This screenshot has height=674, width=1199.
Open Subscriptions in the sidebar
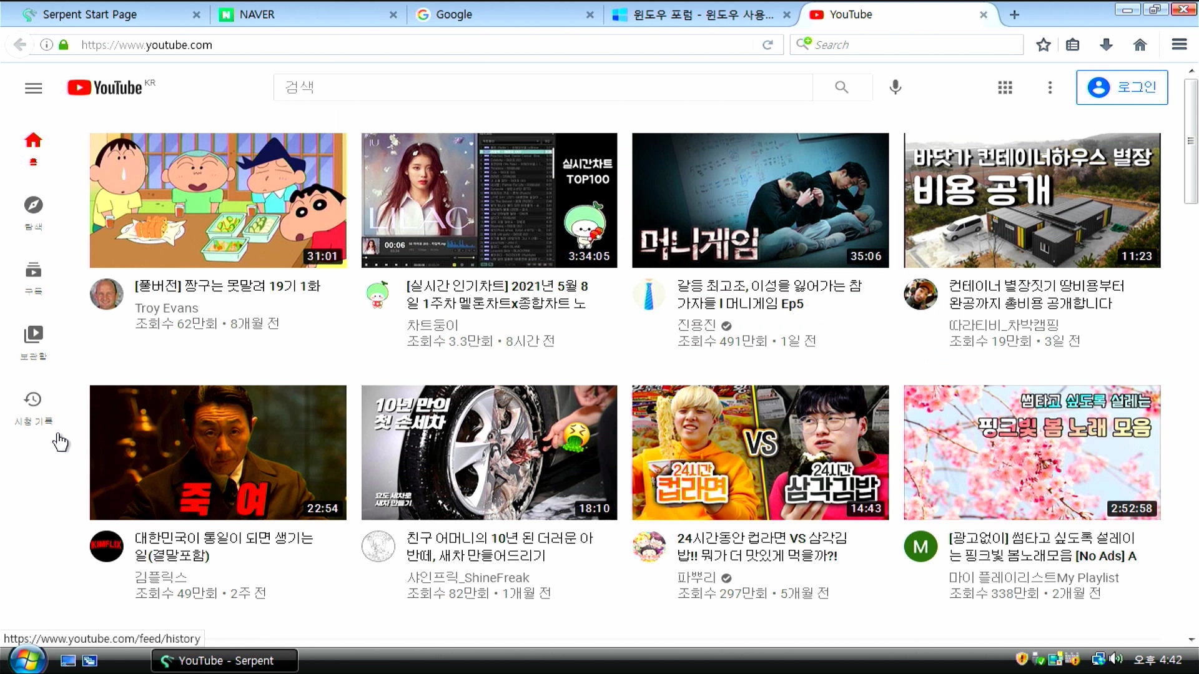(x=33, y=270)
